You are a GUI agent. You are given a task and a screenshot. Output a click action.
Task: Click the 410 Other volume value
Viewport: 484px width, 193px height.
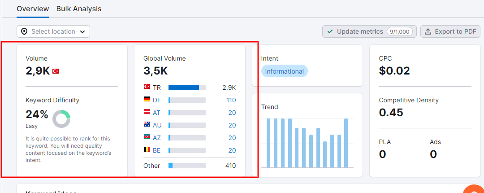pyautogui.click(x=231, y=166)
